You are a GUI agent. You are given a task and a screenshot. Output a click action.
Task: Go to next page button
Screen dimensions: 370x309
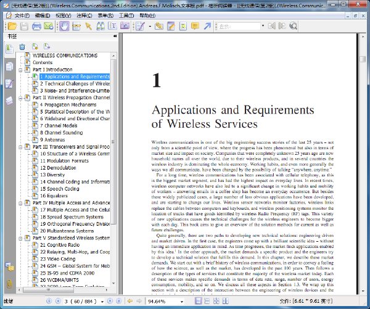pos(110,301)
